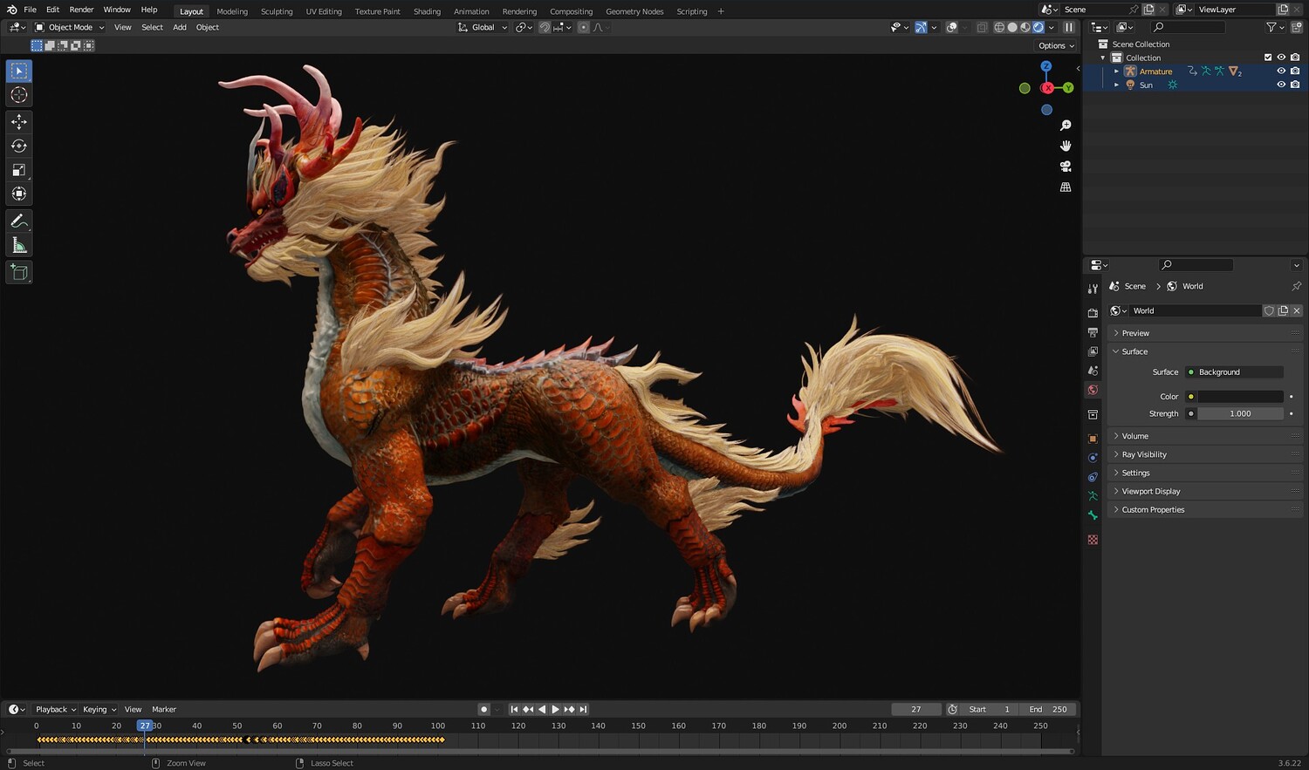Screen dimensions: 1309x770
Task: Switch to the Shading workspace tab
Action: coord(427,11)
